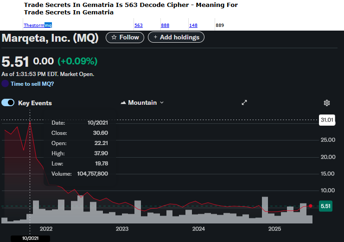
Task: Click the mountain icon beside chart type
Action: tap(123, 102)
